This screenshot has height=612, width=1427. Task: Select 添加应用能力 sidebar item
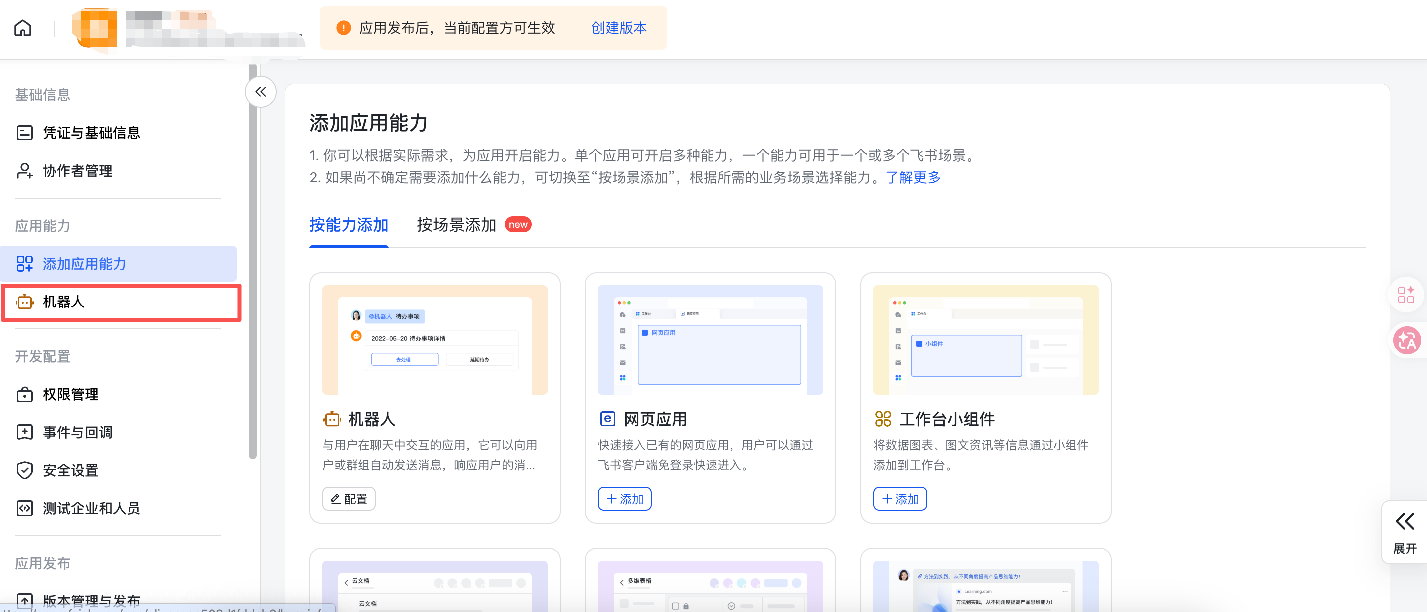click(118, 264)
